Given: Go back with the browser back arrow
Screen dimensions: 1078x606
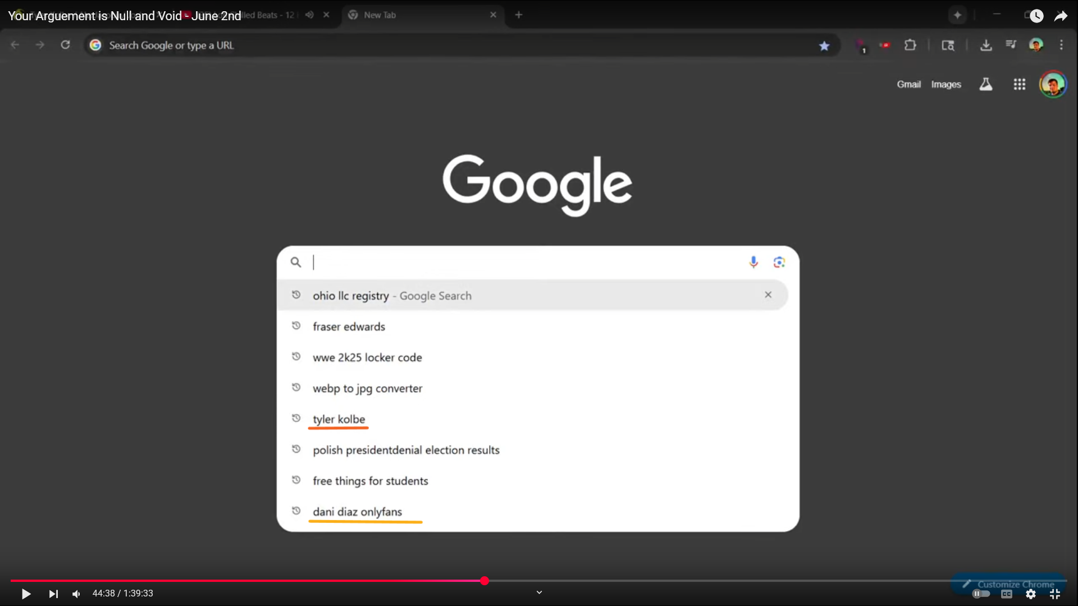Looking at the screenshot, I should 15,45.
